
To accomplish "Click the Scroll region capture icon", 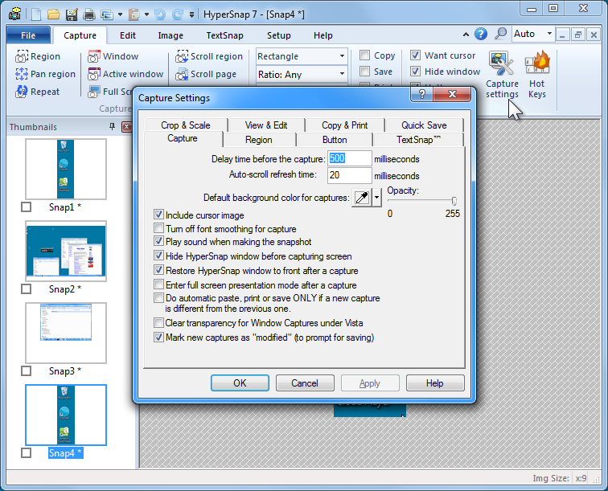I will [183, 57].
